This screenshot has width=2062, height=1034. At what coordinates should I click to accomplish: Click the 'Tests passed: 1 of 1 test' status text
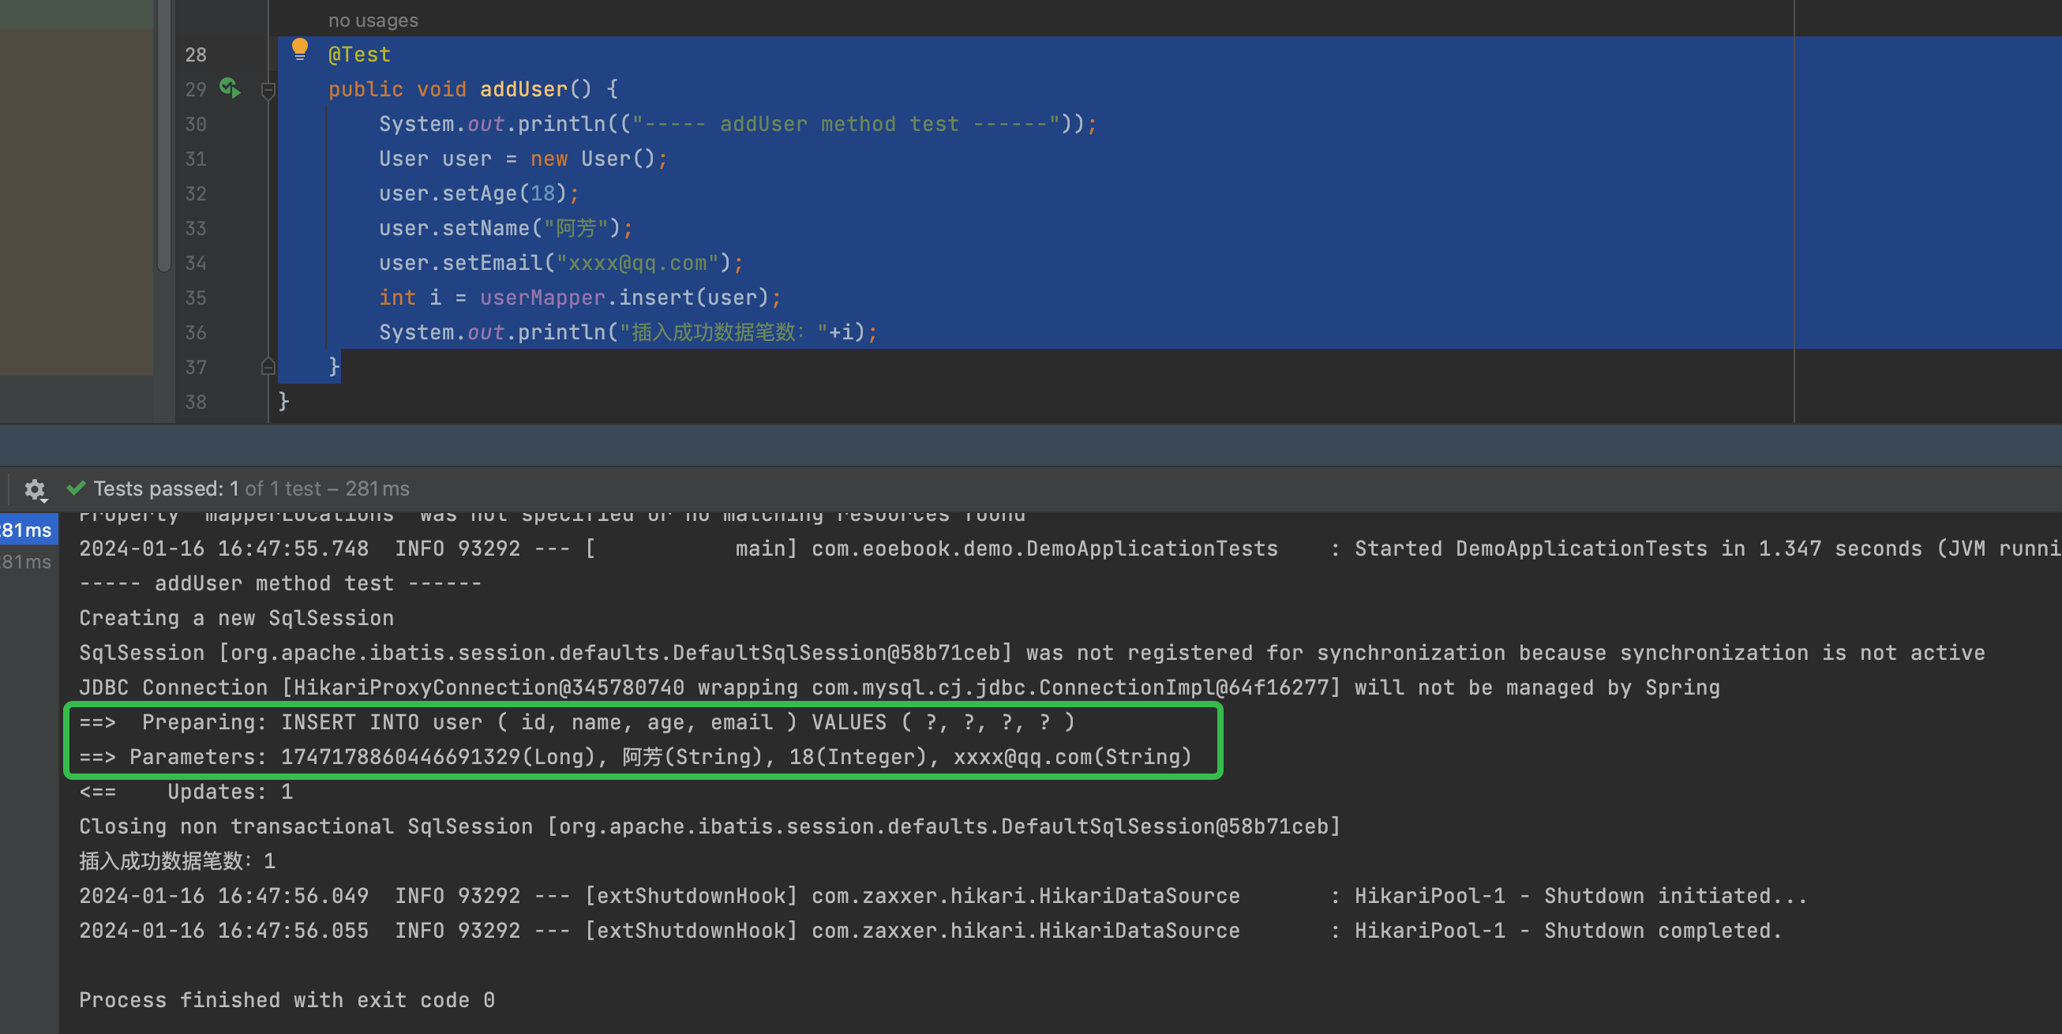[251, 488]
